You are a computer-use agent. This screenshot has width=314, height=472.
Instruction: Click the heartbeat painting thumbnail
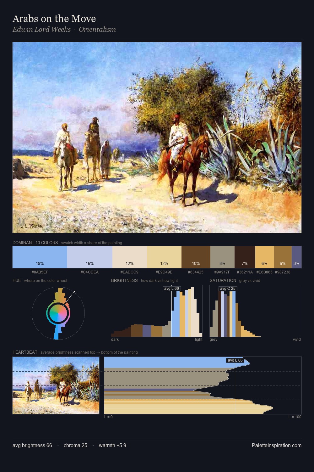pos(56,385)
